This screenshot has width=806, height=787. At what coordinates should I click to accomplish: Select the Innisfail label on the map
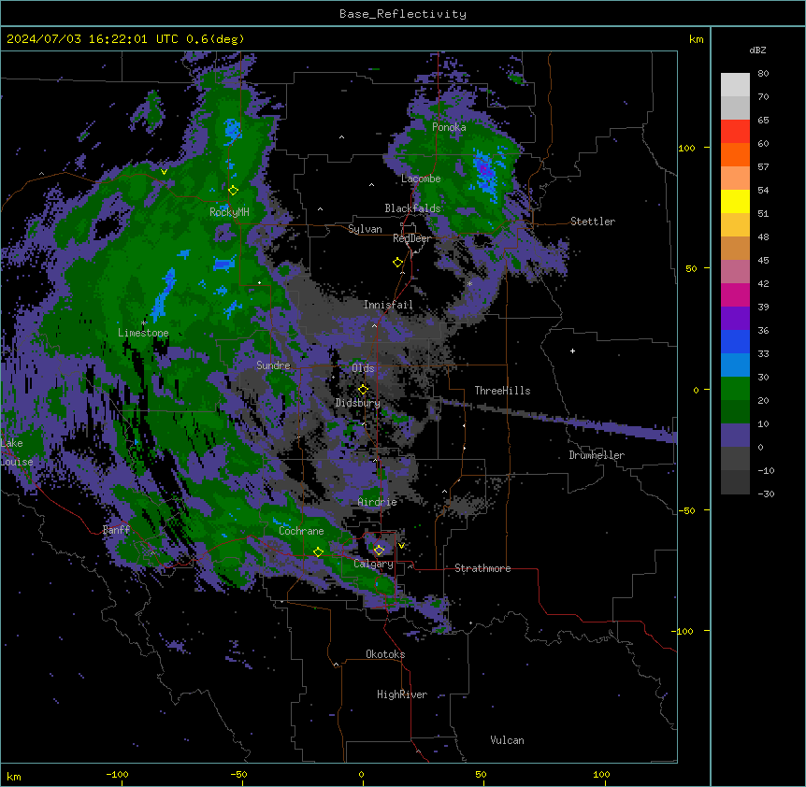(x=388, y=305)
